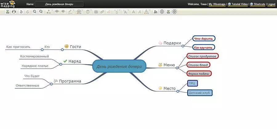The width and height of the screenshot is (277, 129).
Task: Click the map name field
Action: pos(59,4)
